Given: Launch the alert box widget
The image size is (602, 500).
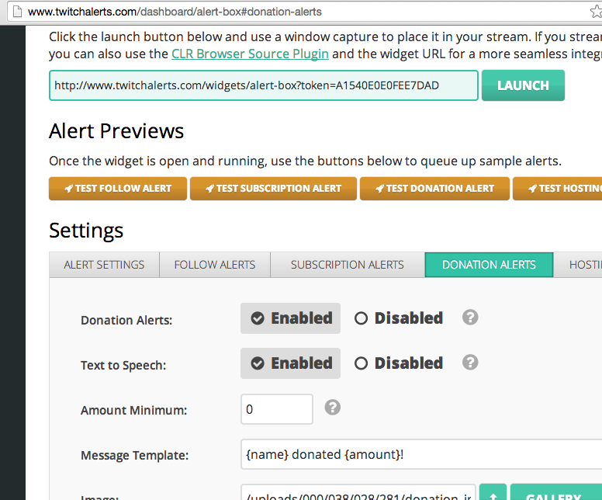Looking at the screenshot, I should (523, 85).
